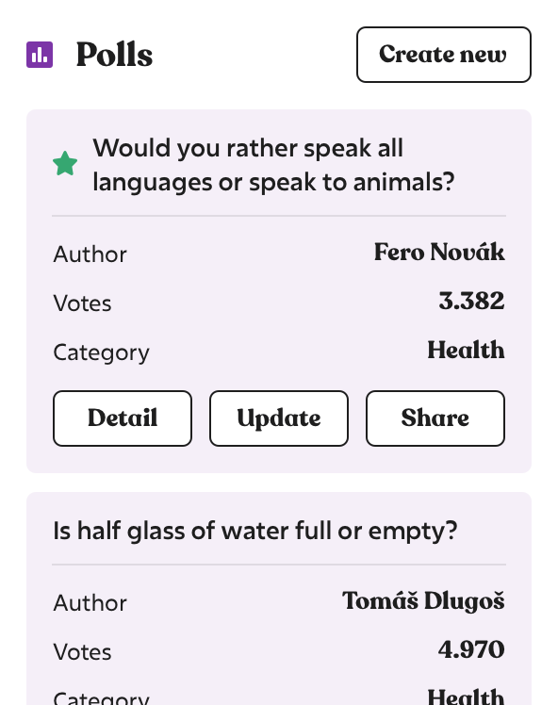Click the Author label in first card
The image size is (558, 705).
pos(90,254)
